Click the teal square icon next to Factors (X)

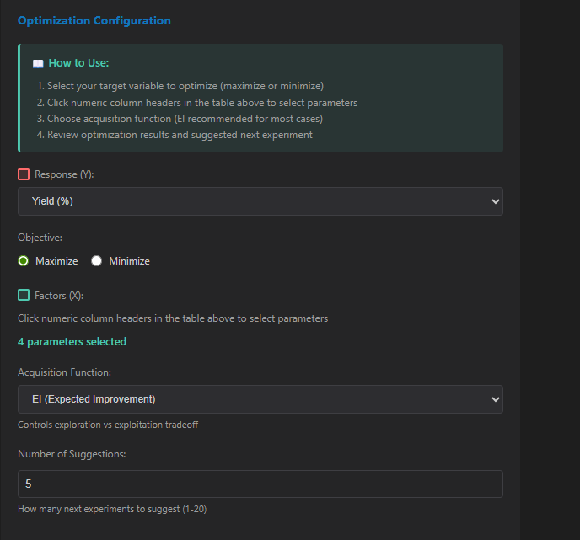pos(24,296)
